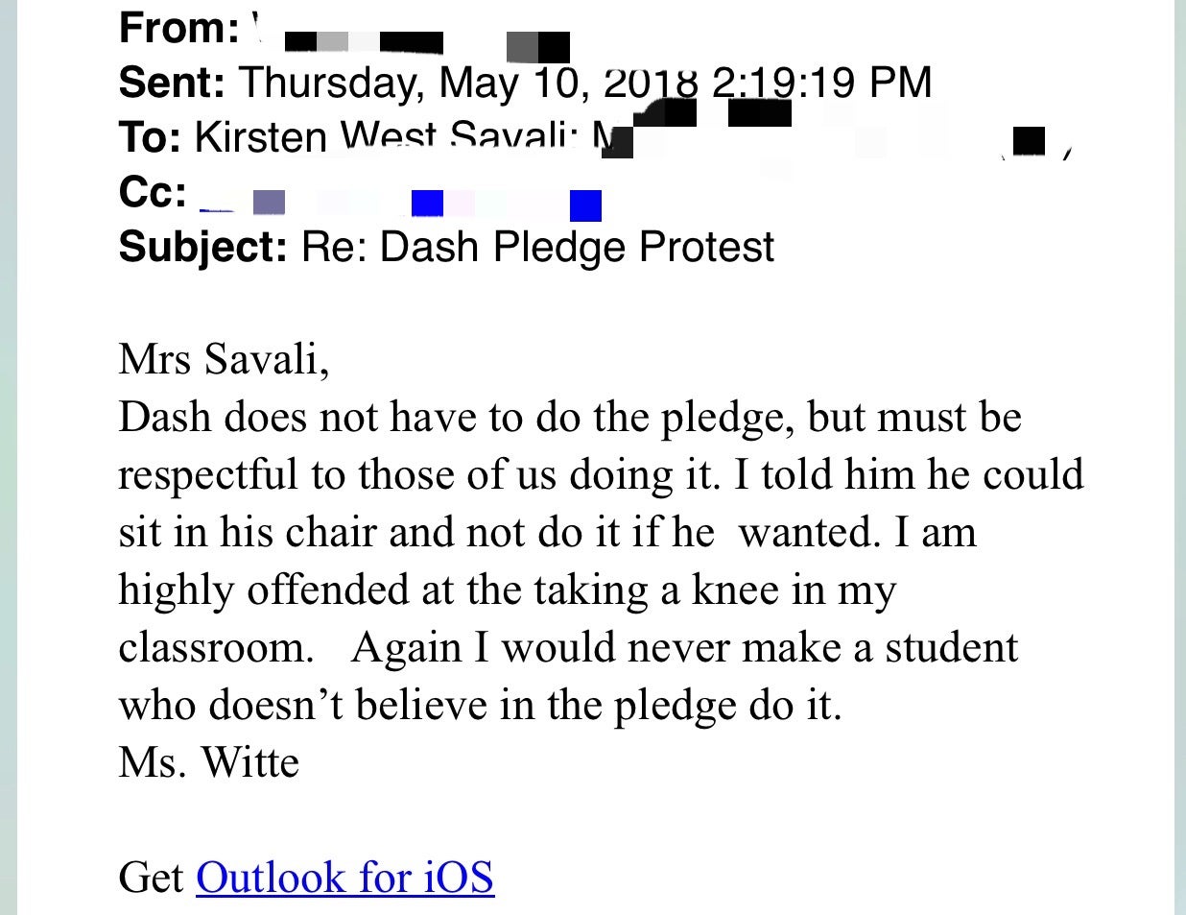Click the word classroom in the message body
1186x915 pixels.
216,647
